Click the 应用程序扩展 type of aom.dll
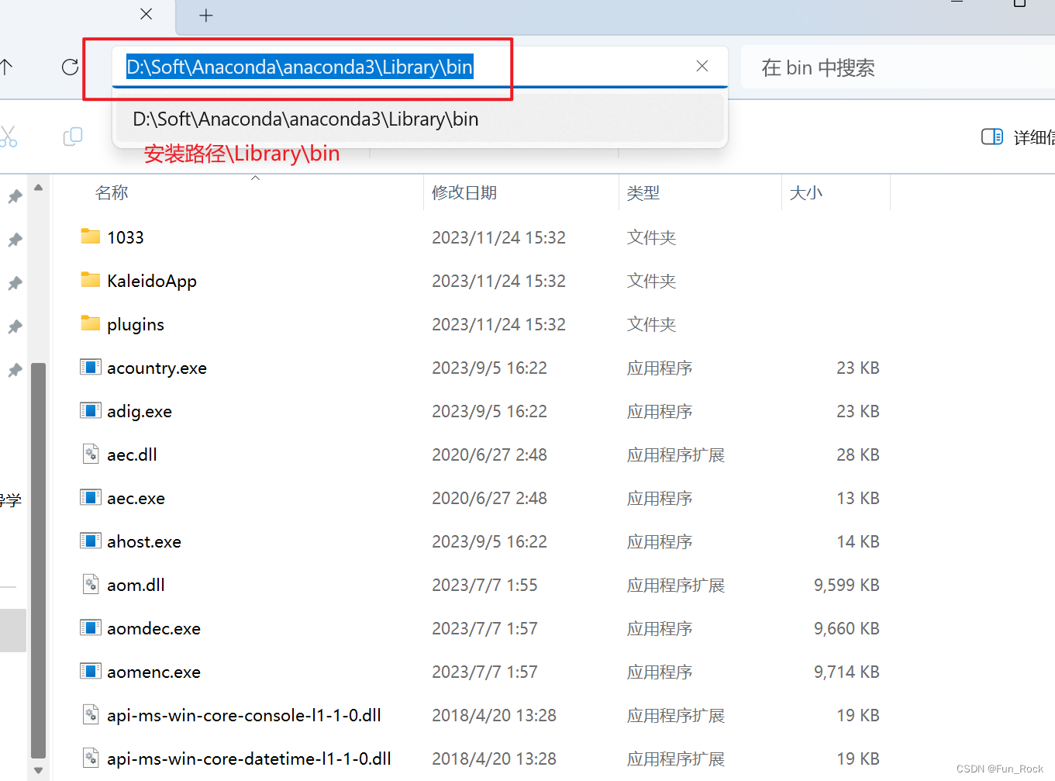1055x781 pixels. (676, 585)
